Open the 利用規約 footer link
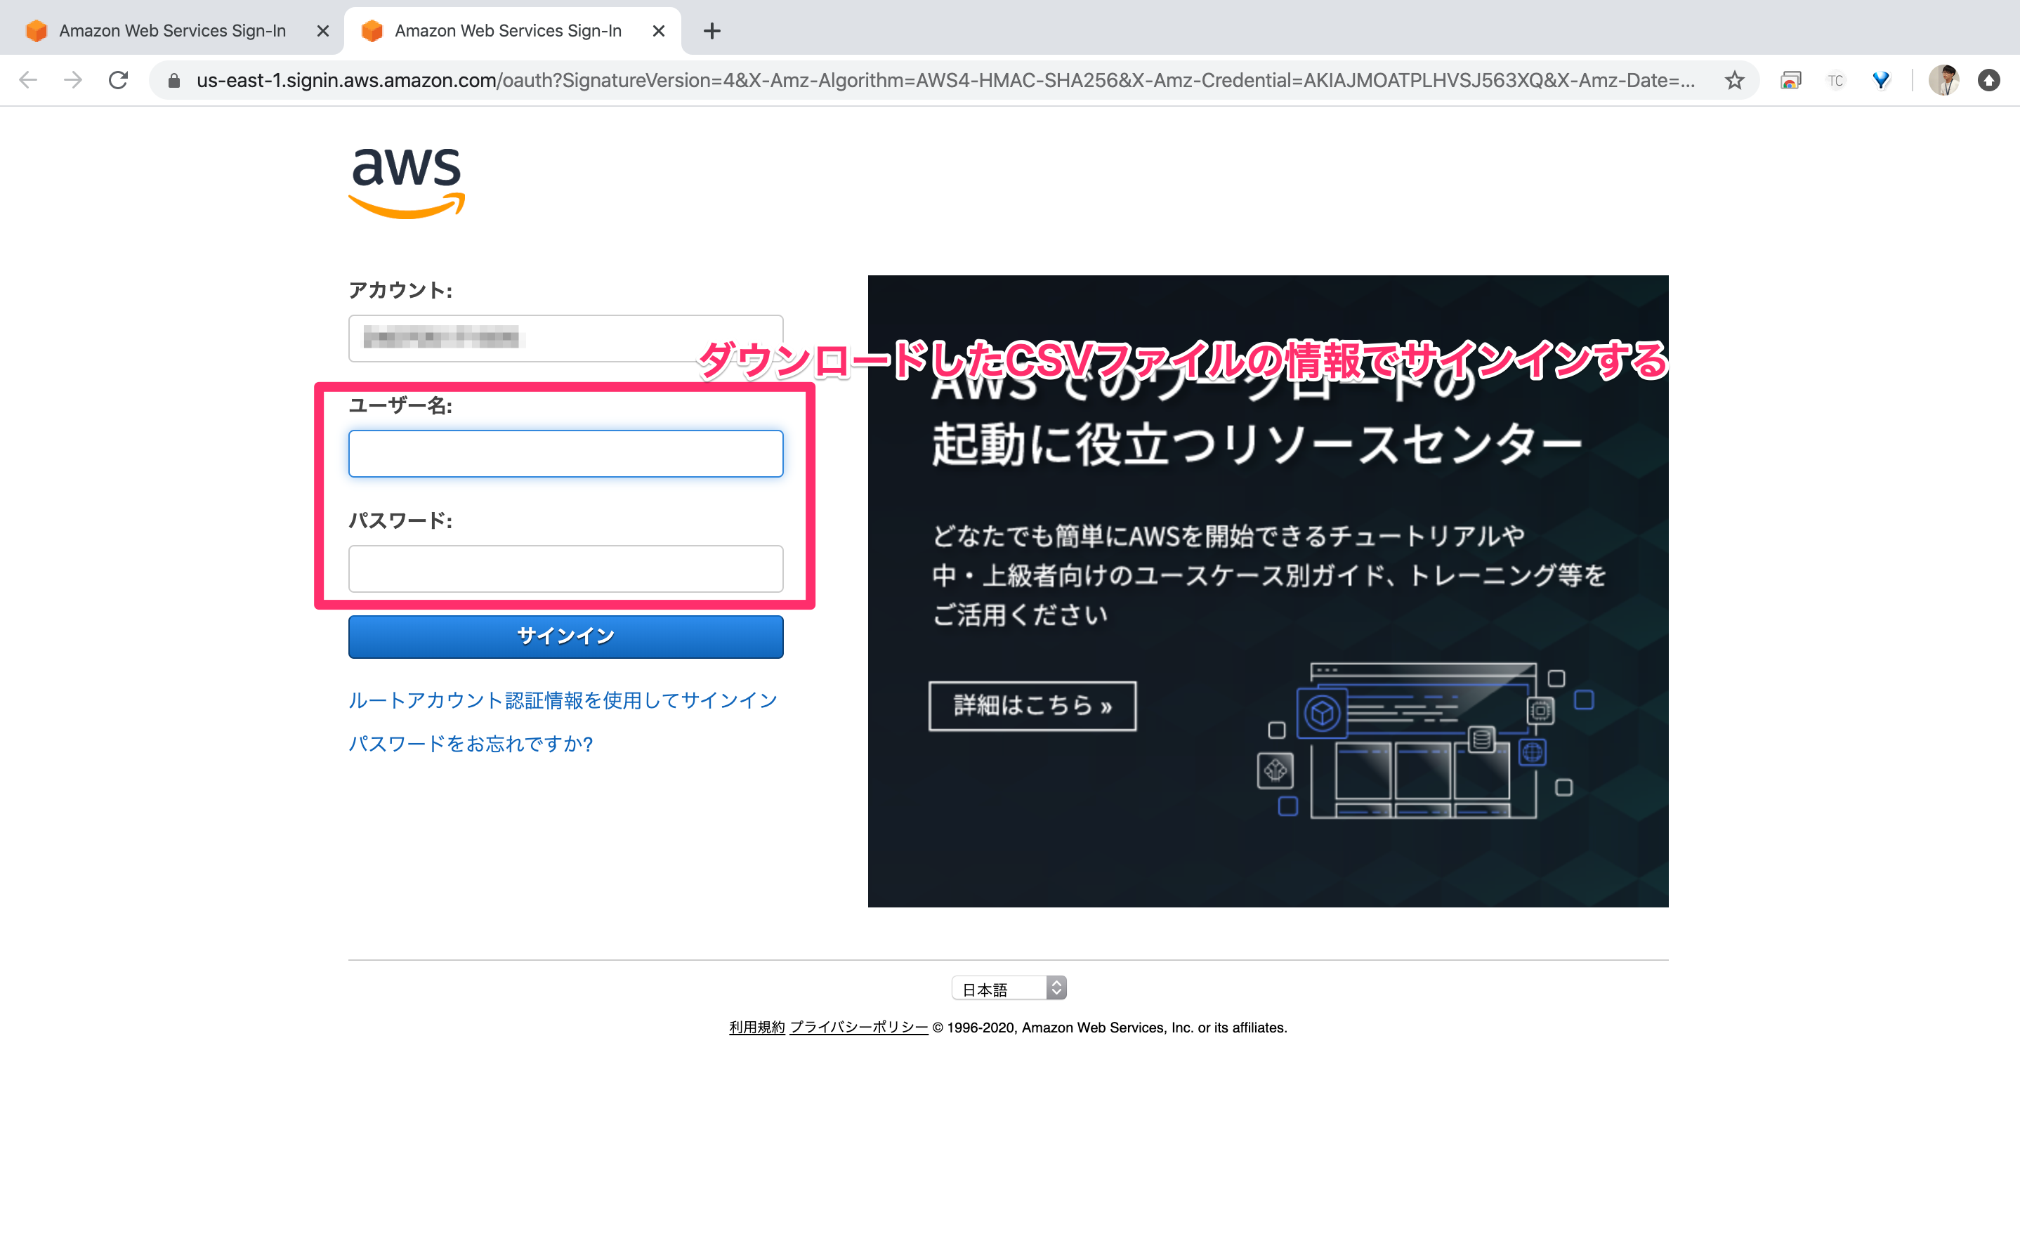2020x1260 pixels. [756, 1028]
